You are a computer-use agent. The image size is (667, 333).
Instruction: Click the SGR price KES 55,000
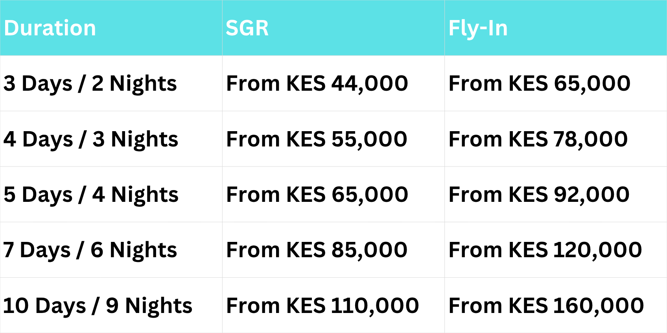(317, 139)
